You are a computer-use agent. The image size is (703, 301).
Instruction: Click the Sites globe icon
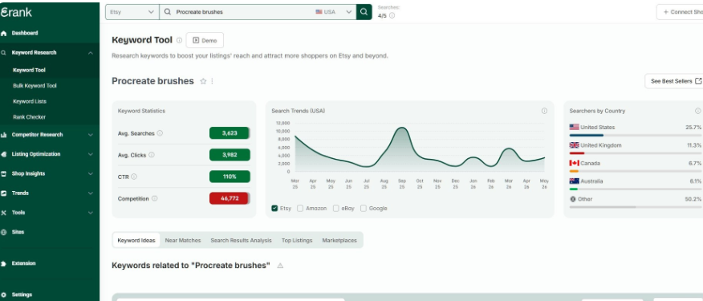[x=4, y=232]
